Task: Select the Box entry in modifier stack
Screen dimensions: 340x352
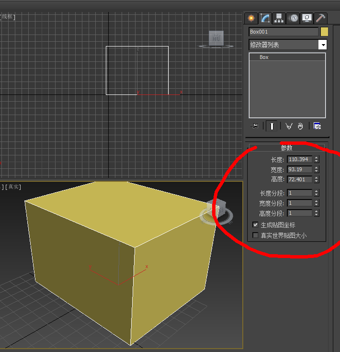Action: pyautogui.click(x=287, y=57)
